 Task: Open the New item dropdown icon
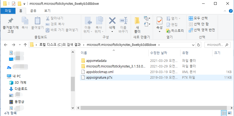point(147,18)
